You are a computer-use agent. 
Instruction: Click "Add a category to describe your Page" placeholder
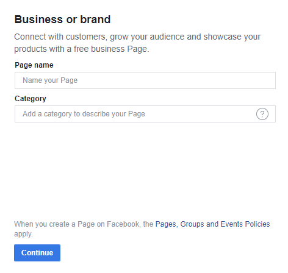(84, 114)
